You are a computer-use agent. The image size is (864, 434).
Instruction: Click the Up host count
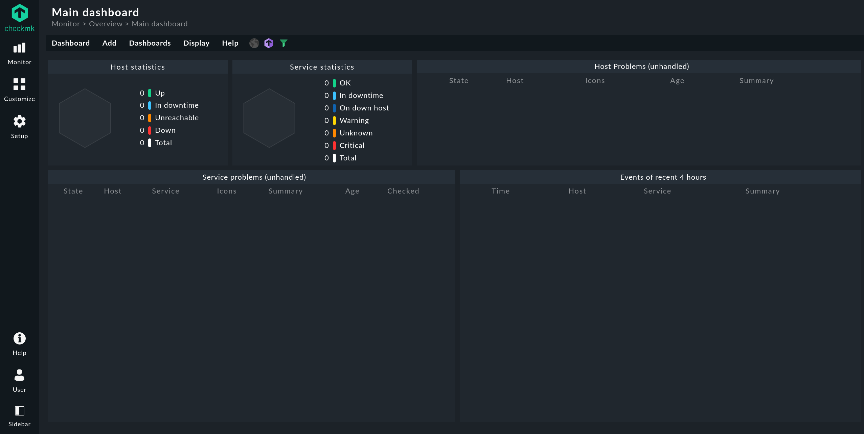[x=142, y=93]
